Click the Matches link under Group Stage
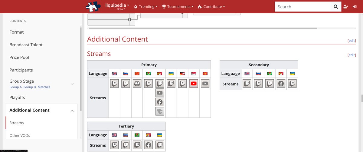The width and height of the screenshot is (363, 152). pos(44,87)
